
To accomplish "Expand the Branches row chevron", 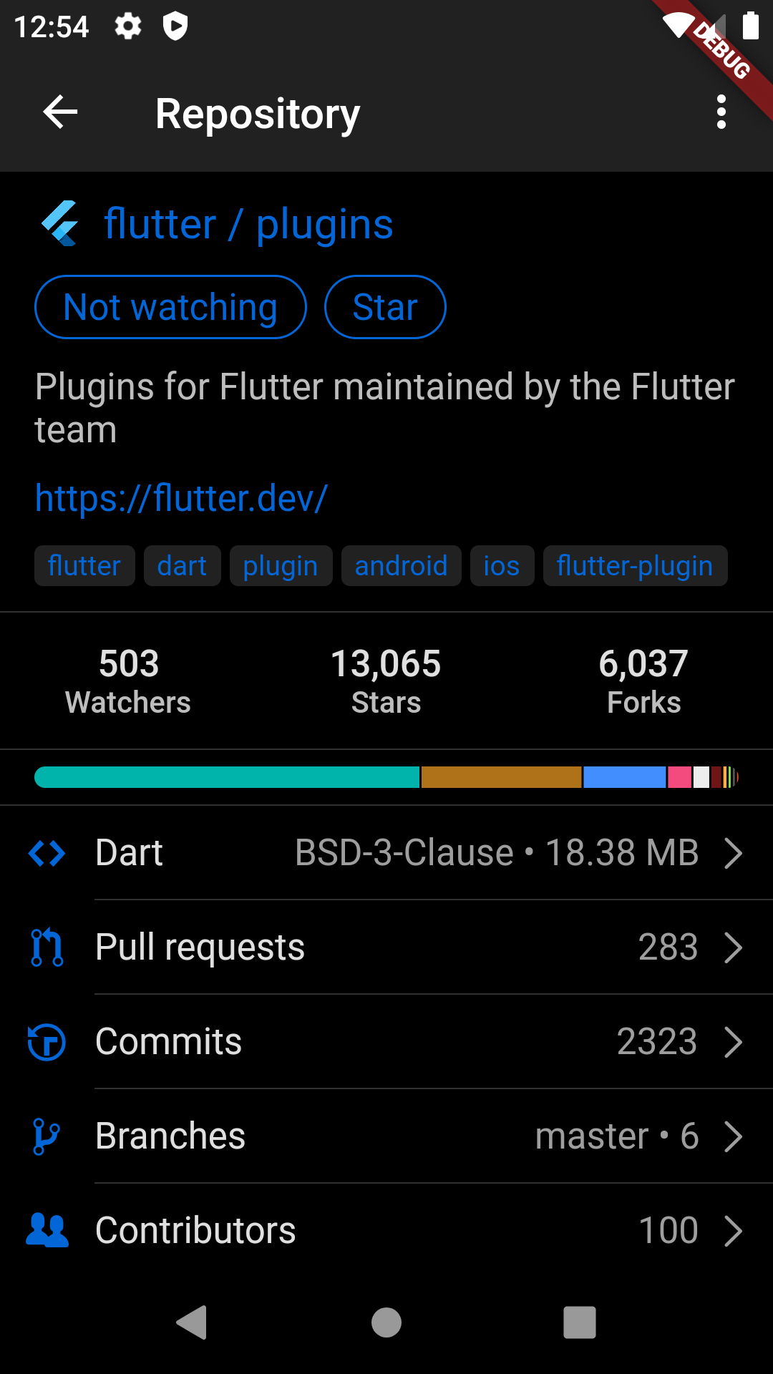I will pos(733,1136).
